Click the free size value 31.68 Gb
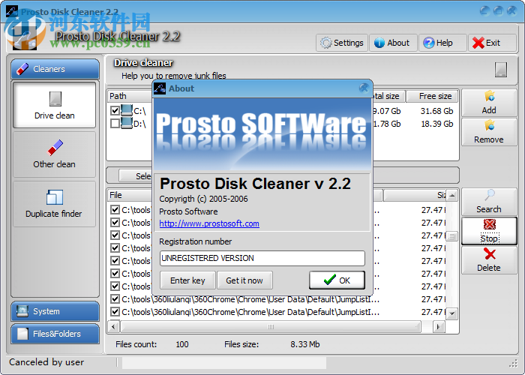The image size is (525, 375). (x=437, y=111)
